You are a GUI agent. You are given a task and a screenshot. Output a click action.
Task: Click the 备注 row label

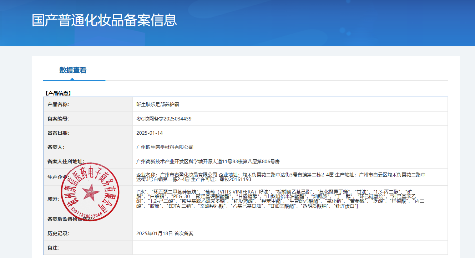point(54,248)
